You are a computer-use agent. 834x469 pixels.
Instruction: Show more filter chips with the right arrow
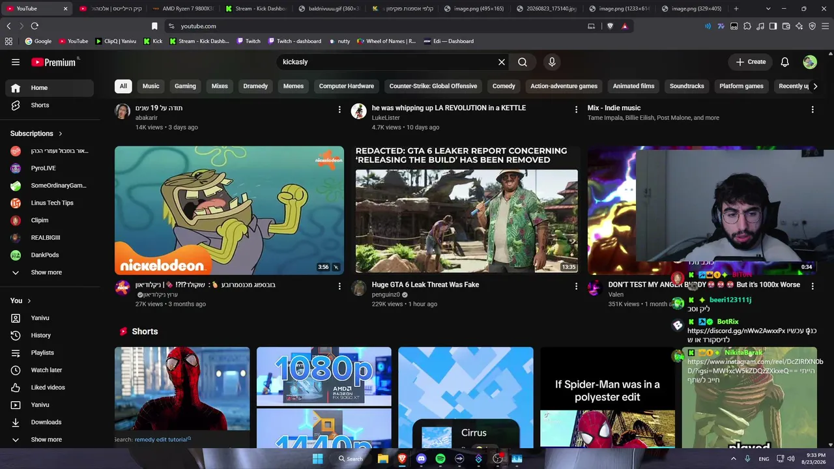coord(814,86)
